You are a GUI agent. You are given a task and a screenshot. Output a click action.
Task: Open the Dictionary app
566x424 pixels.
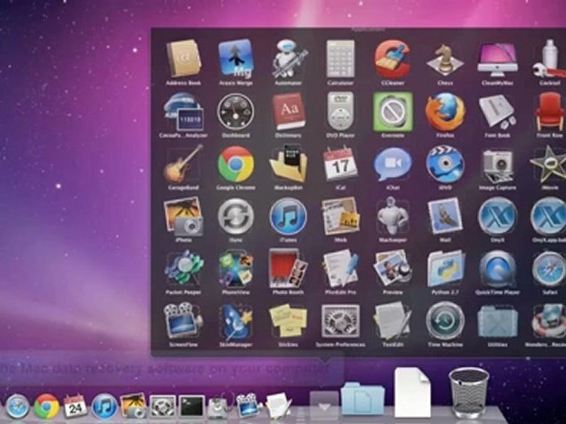coord(288,112)
